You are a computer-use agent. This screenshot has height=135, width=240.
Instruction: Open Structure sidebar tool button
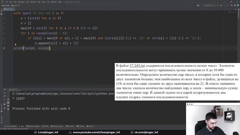1,119
